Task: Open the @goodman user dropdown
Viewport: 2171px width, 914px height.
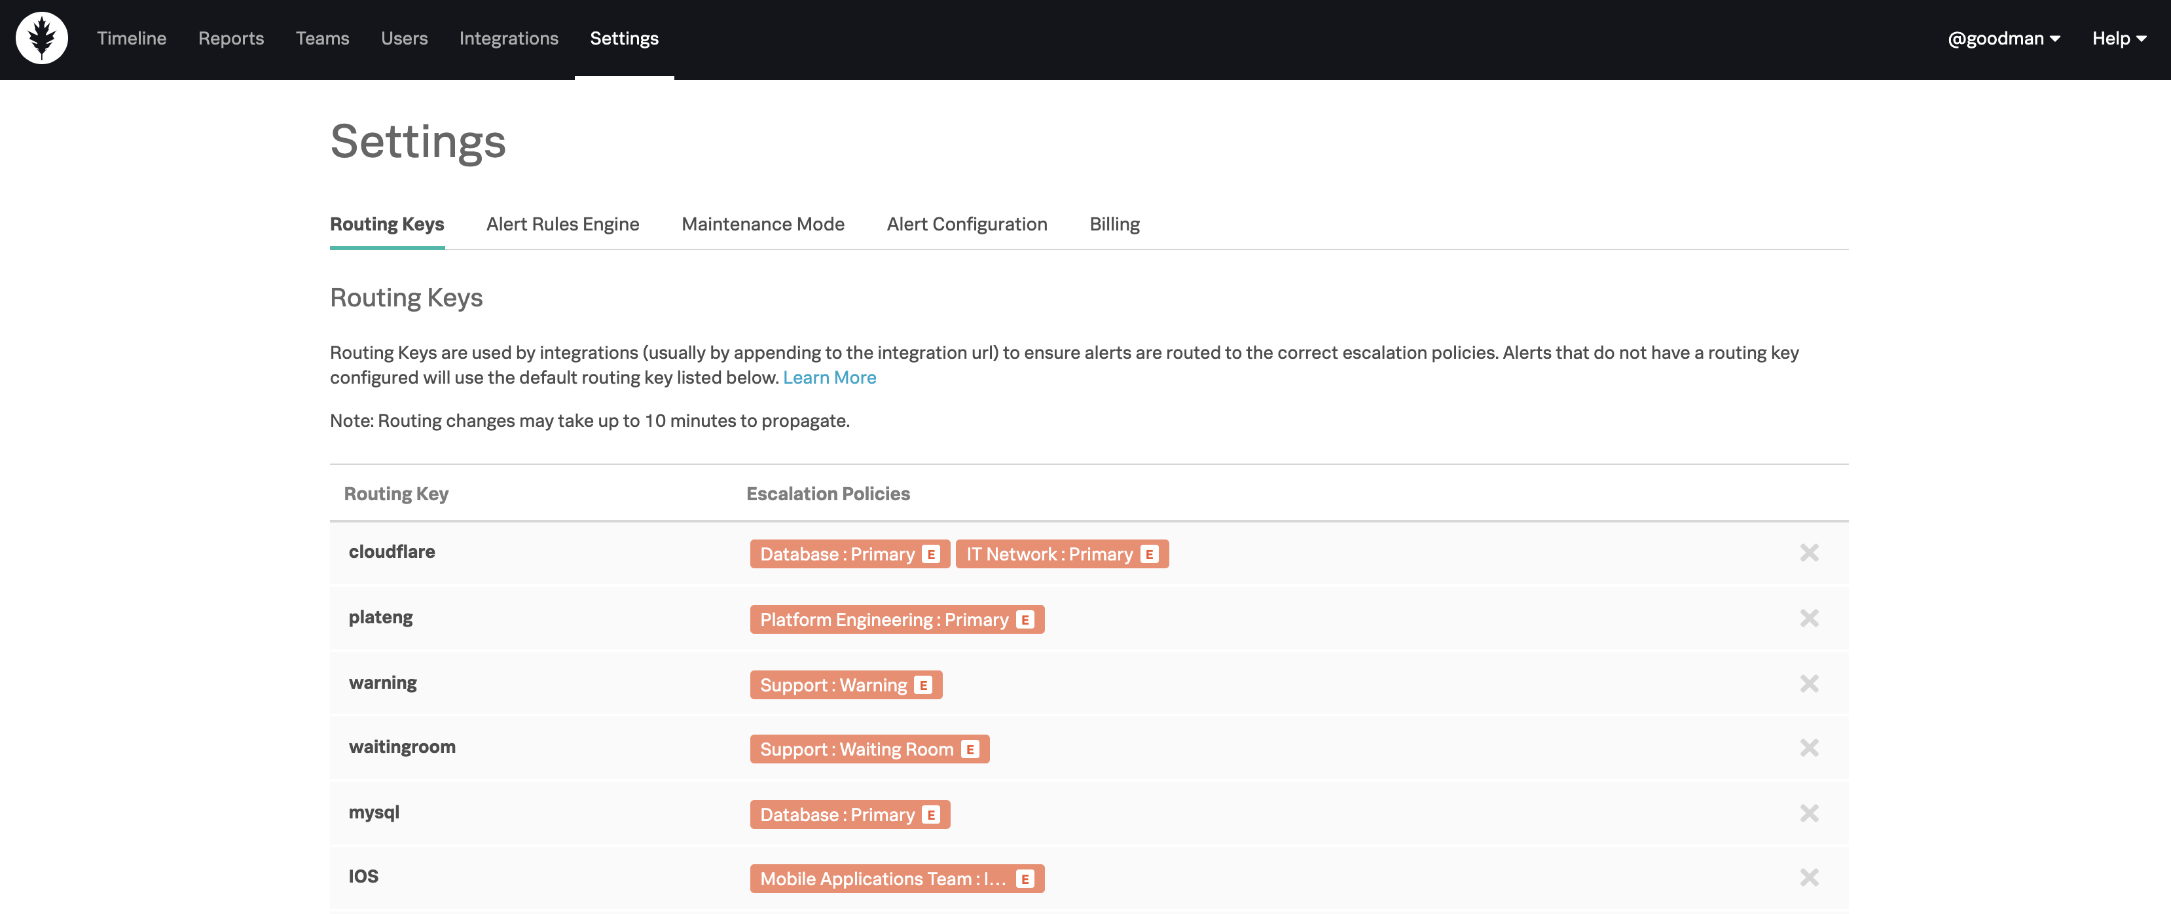Action: [x=2003, y=38]
